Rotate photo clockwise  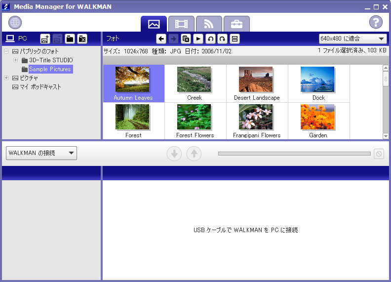tap(223, 39)
